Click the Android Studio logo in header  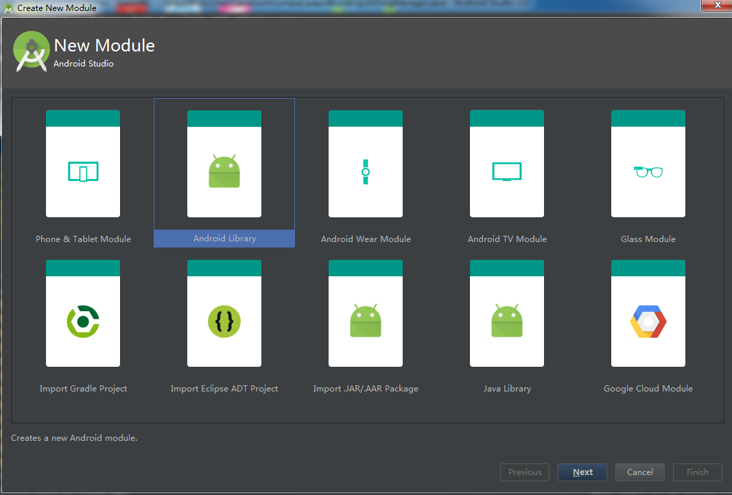[32, 51]
